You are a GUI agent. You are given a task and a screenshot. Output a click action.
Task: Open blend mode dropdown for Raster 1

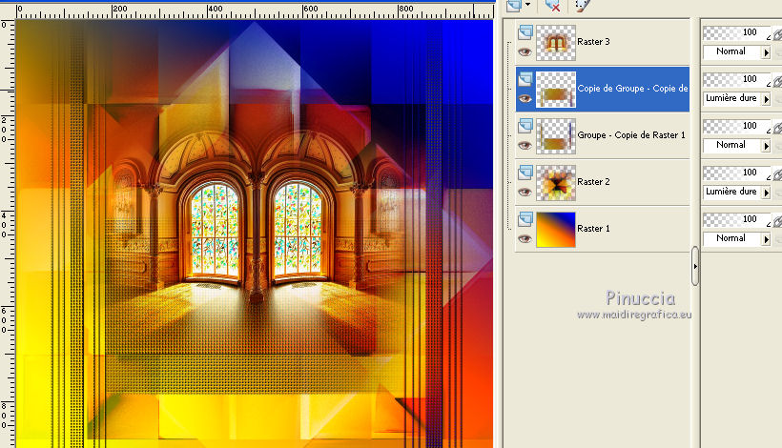coord(766,238)
